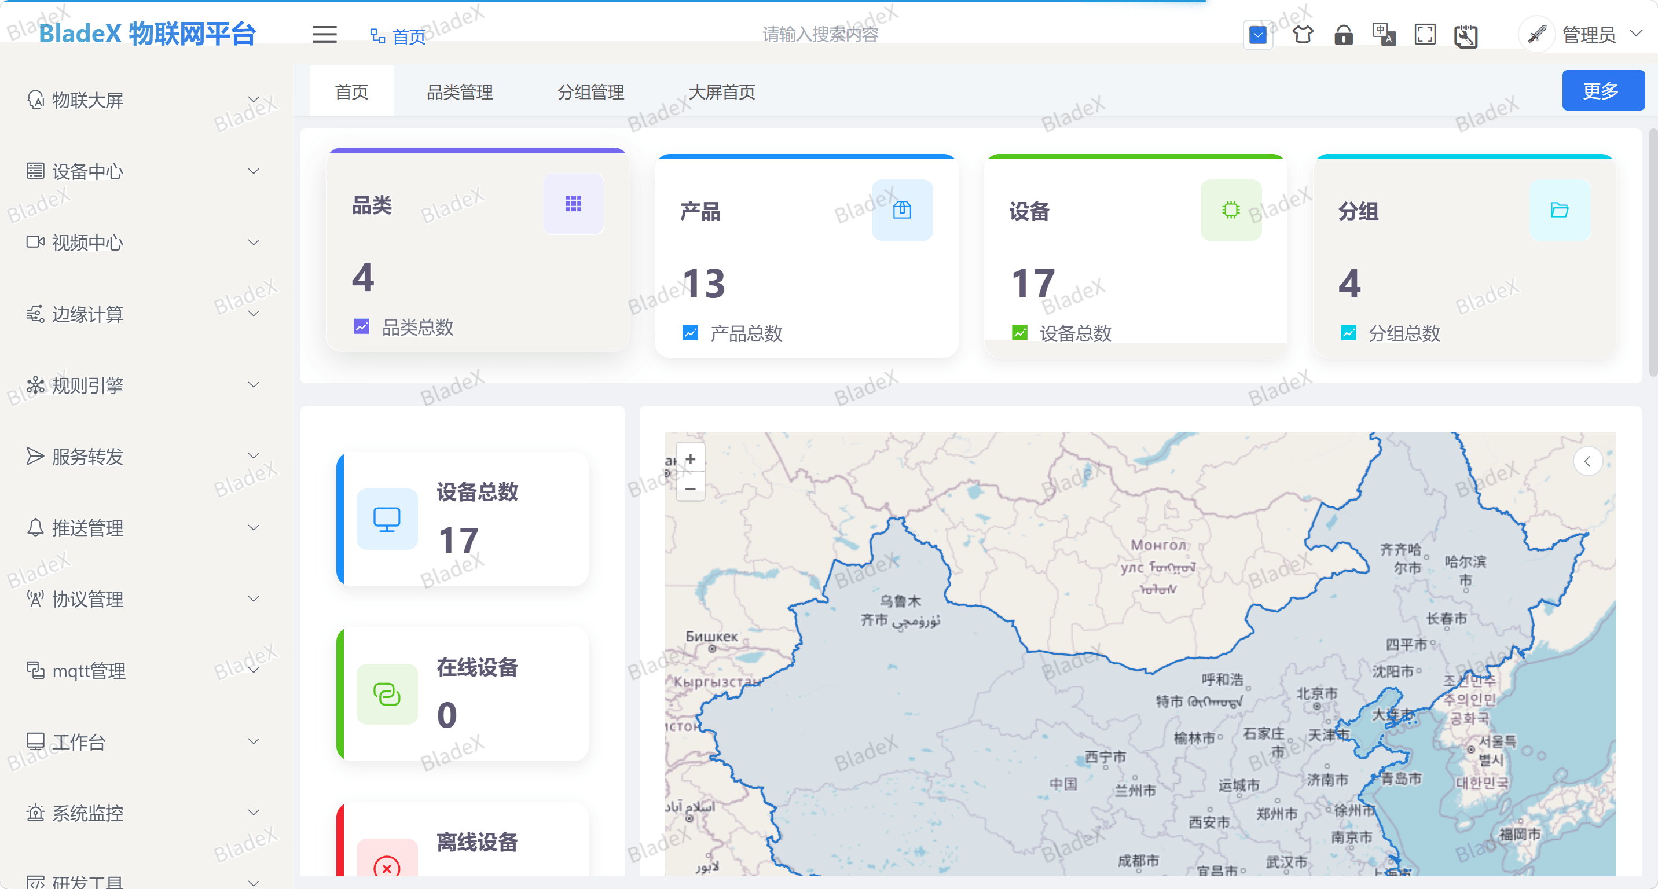Viewport: 1658px width, 889px height.
Task: Switch to the 品类管理 tab
Action: tap(460, 92)
